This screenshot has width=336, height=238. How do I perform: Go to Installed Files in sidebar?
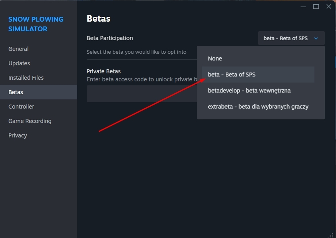(26, 78)
